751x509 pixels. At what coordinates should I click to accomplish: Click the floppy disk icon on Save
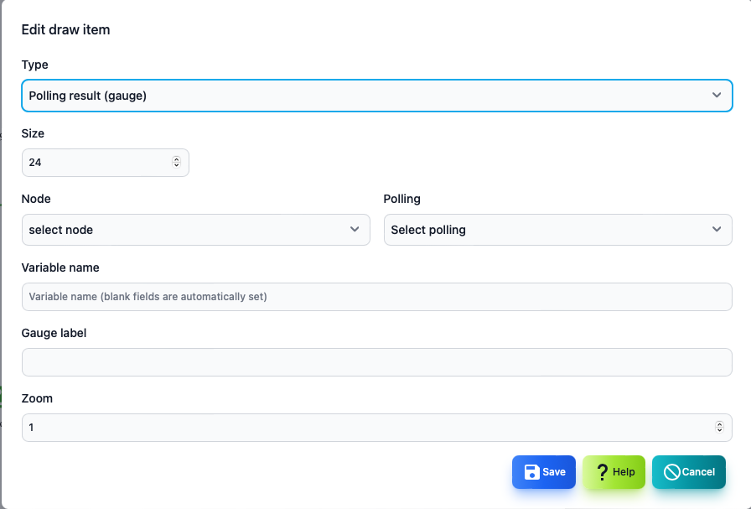(531, 472)
